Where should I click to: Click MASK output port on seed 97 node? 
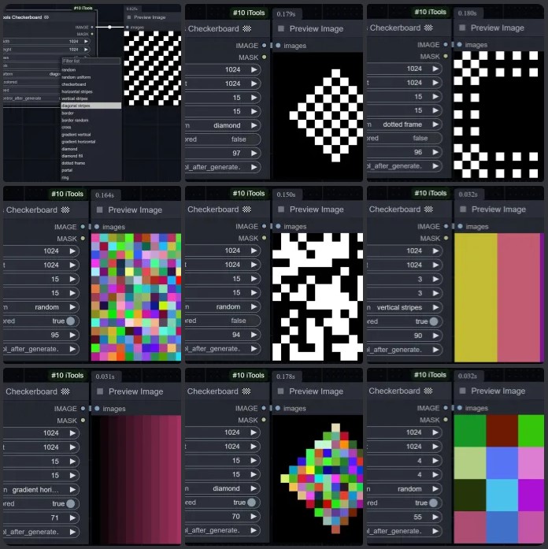pos(265,57)
